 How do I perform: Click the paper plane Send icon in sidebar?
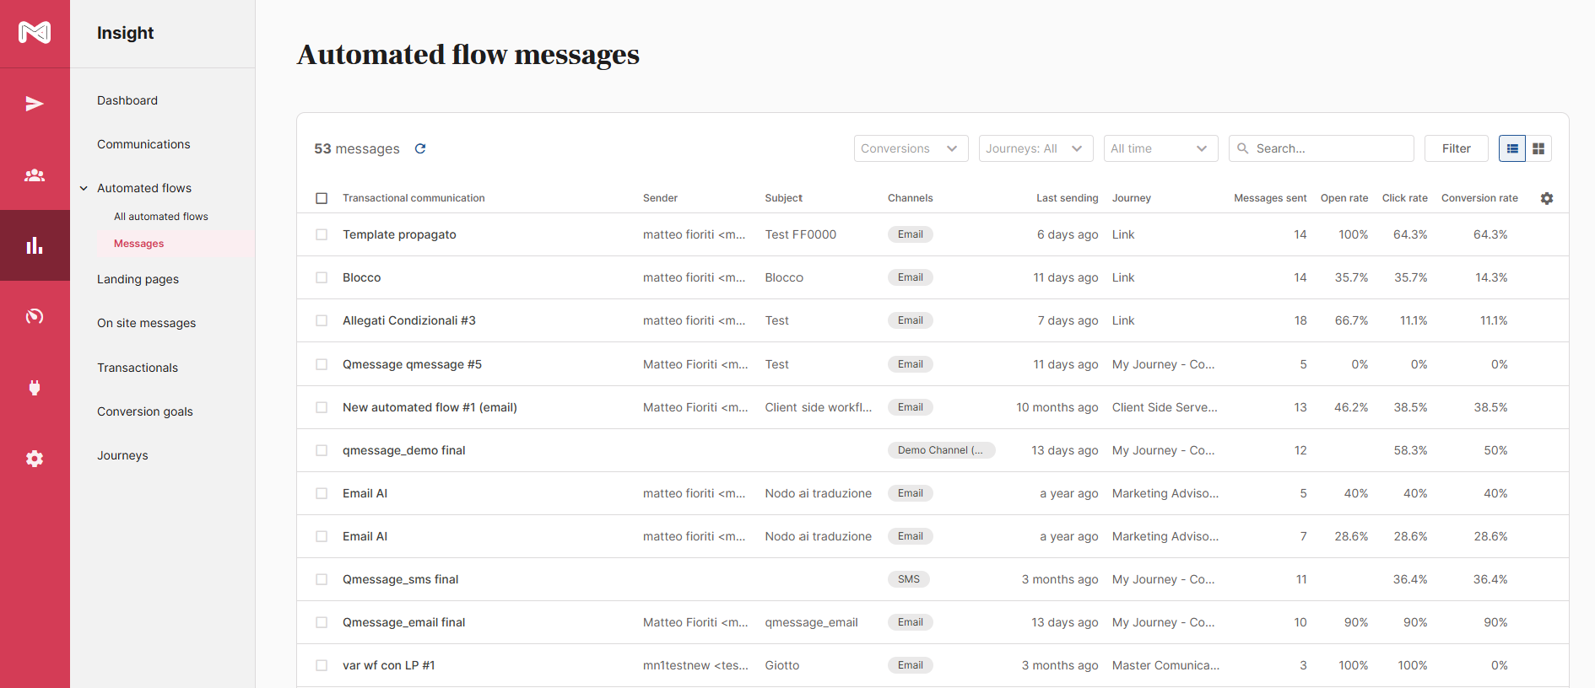click(x=35, y=104)
